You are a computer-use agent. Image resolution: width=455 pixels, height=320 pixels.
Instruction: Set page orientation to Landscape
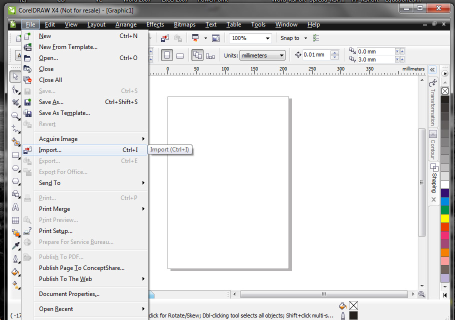tap(180, 55)
